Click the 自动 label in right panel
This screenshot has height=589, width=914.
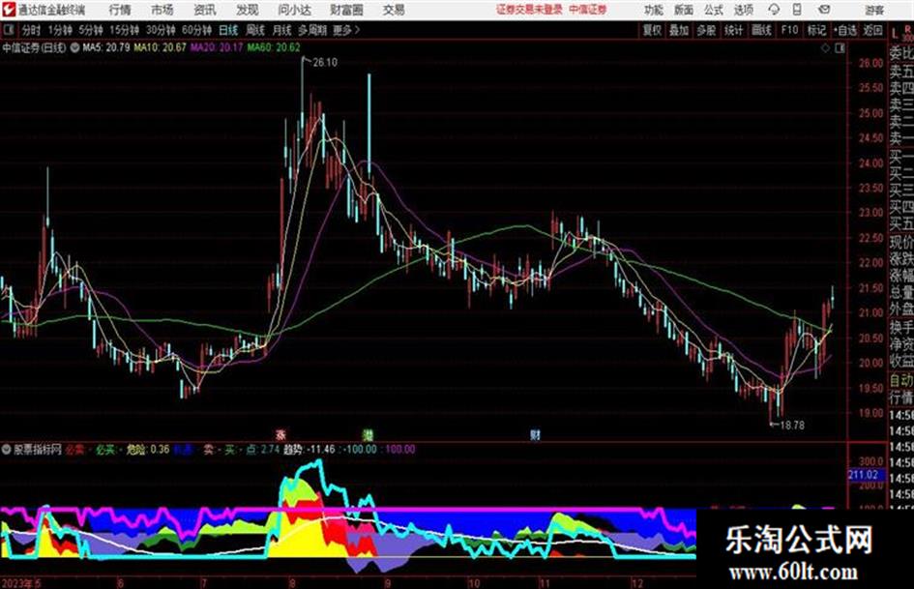tap(901, 380)
